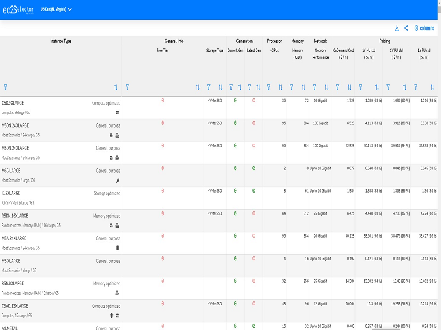The image size is (441, 330).
Task: Click the network icon in R5DN.16XLARGE row
Action: point(117,226)
